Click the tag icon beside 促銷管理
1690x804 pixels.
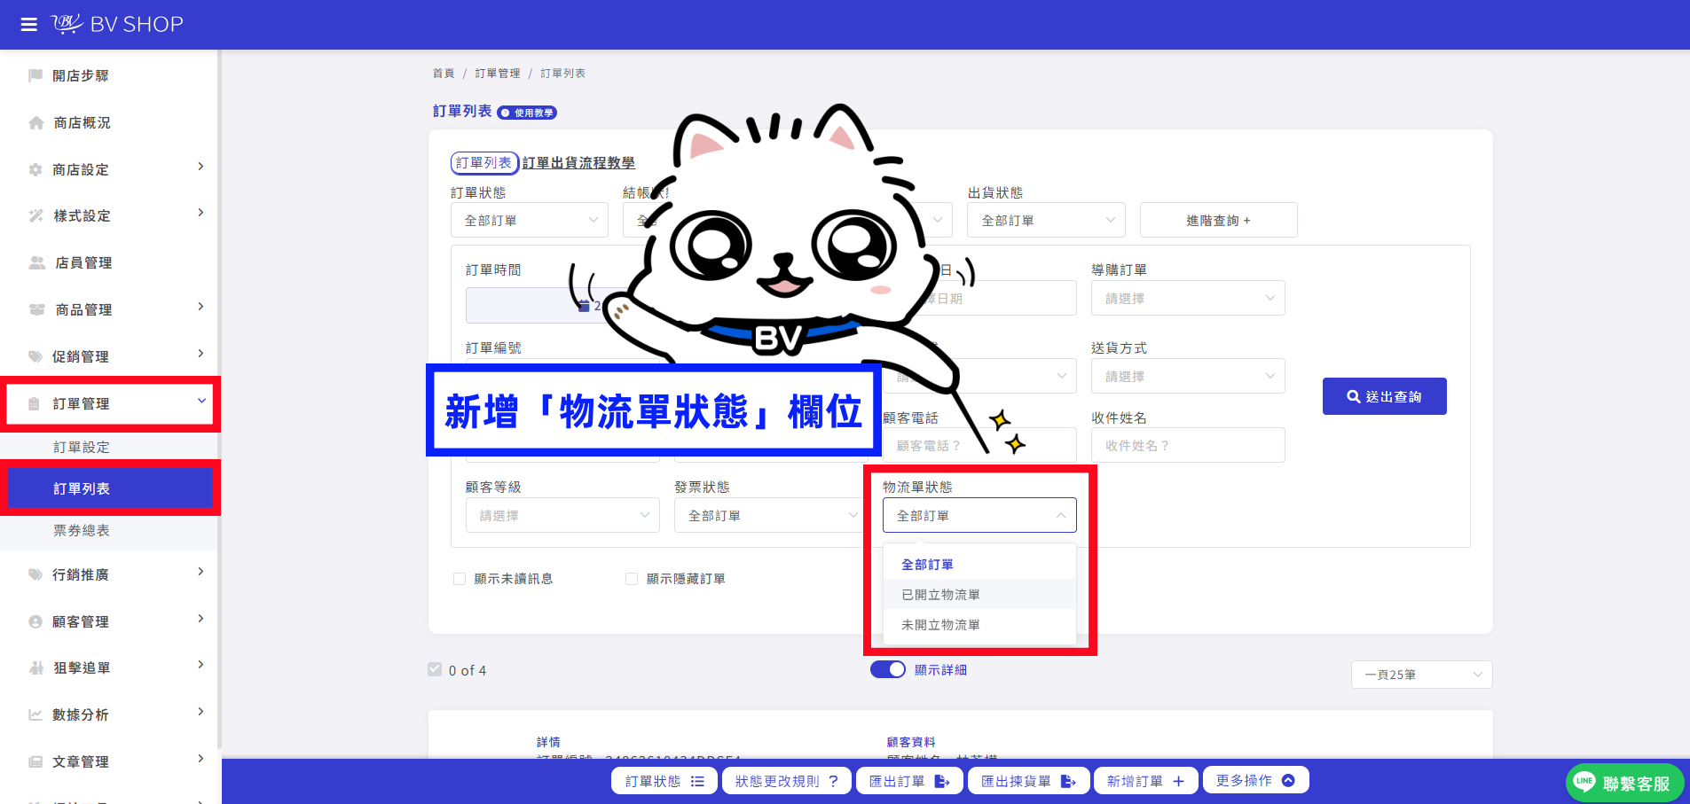click(x=35, y=356)
